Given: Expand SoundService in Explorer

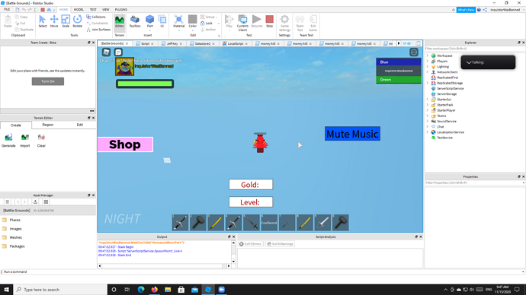Looking at the screenshot, I should point(428,121).
